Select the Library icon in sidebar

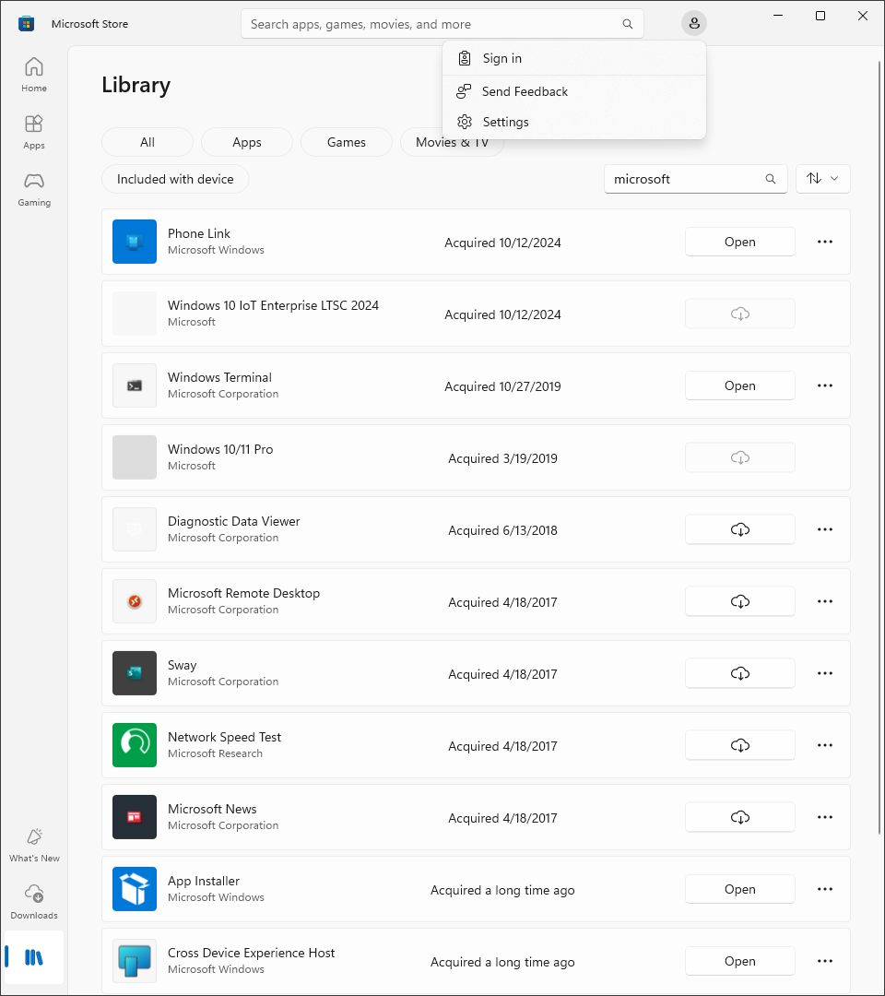(x=33, y=957)
